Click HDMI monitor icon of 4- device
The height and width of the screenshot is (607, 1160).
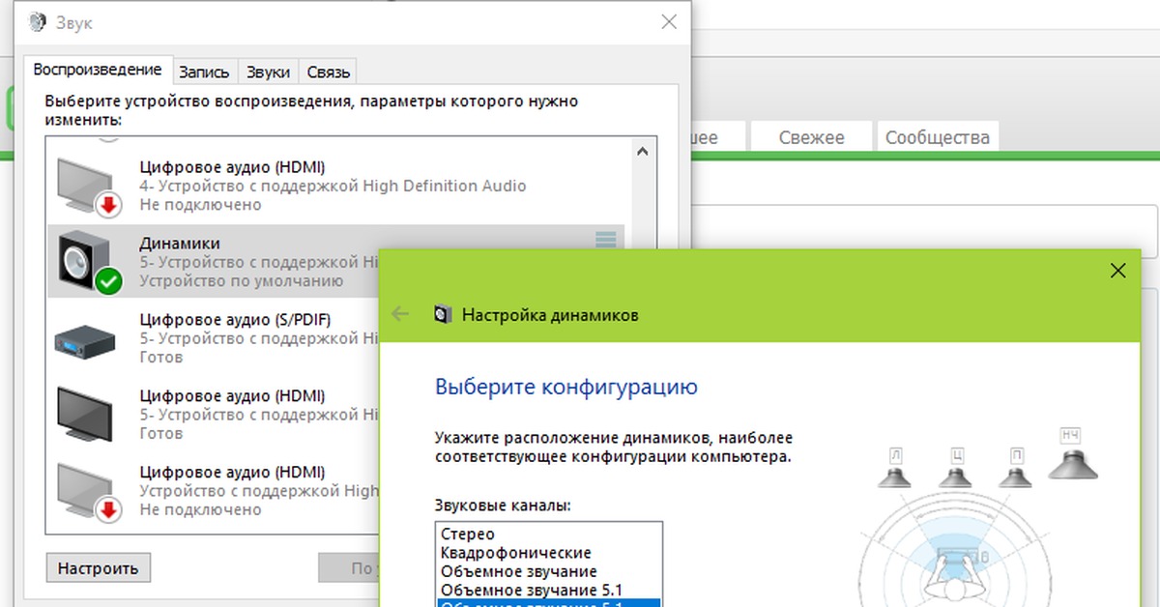pos(89,186)
